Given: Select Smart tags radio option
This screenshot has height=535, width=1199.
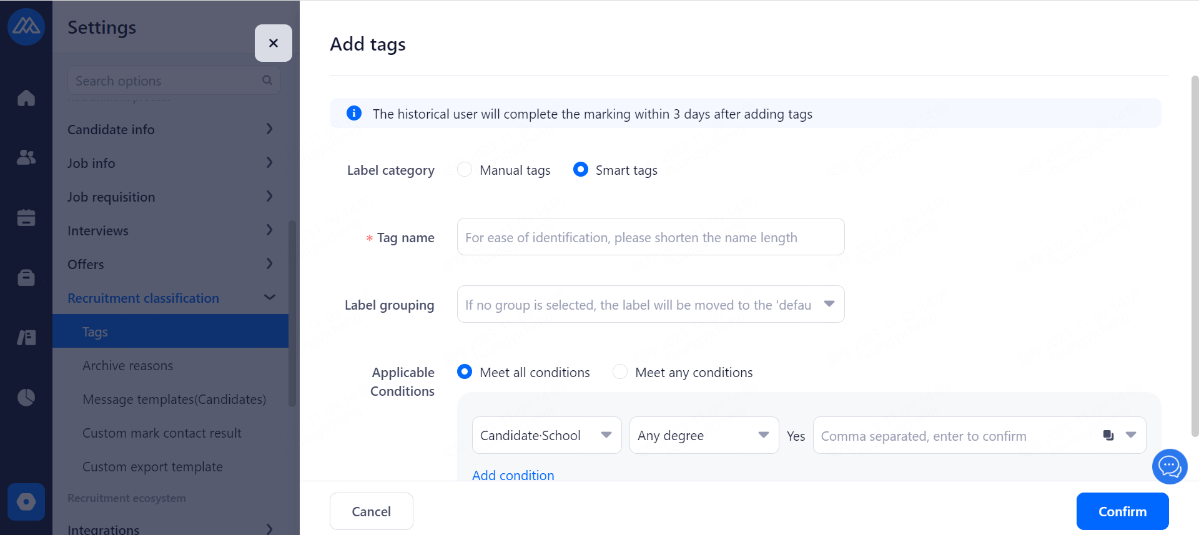Looking at the screenshot, I should (581, 170).
